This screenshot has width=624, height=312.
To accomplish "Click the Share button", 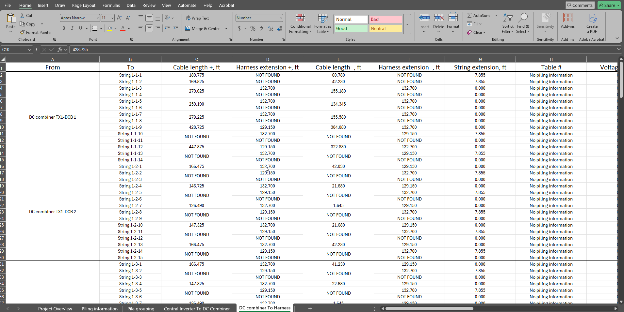I will 609,5.
